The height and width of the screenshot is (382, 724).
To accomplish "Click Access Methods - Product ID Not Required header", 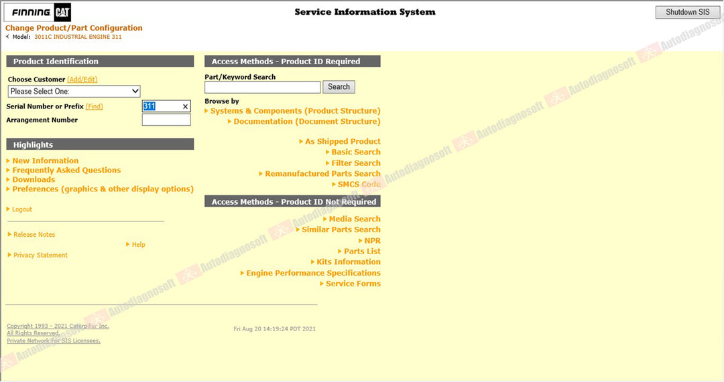I will coord(292,202).
